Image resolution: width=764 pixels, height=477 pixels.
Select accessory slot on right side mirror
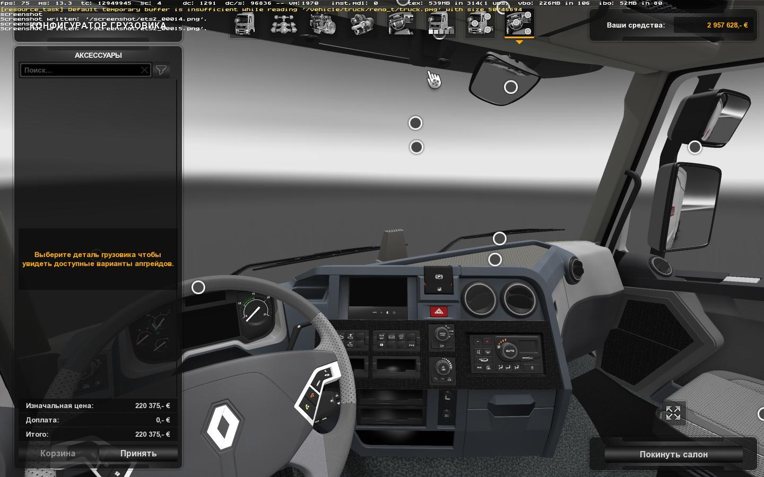pyautogui.click(x=694, y=147)
